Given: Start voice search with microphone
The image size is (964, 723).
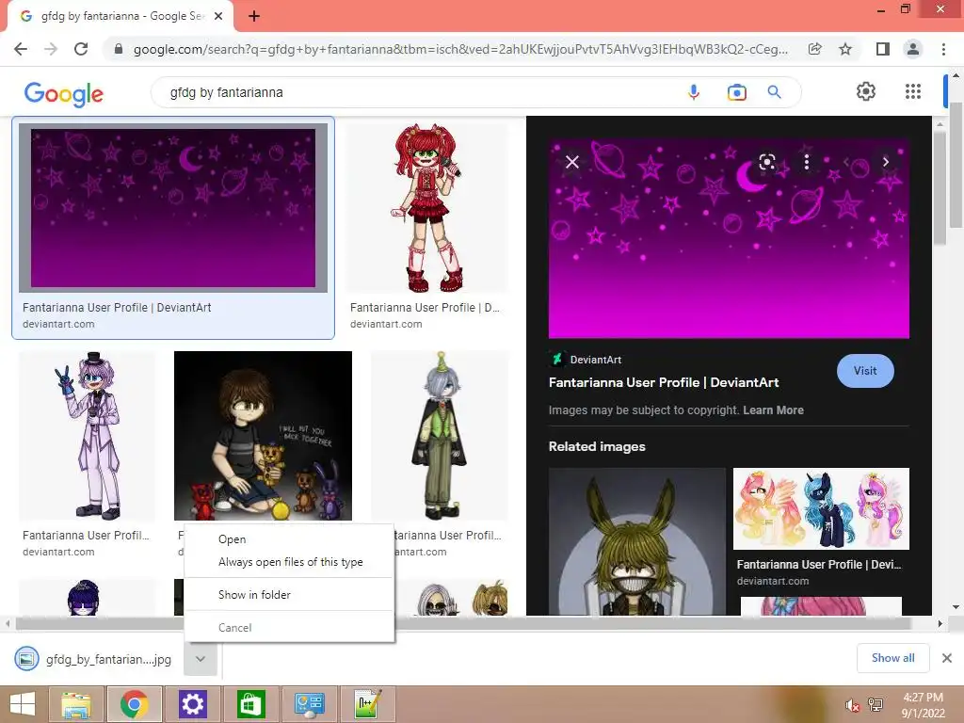Looking at the screenshot, I should [694, 92].
